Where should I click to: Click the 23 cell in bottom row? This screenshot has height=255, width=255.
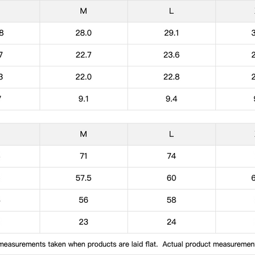[84, 222]
